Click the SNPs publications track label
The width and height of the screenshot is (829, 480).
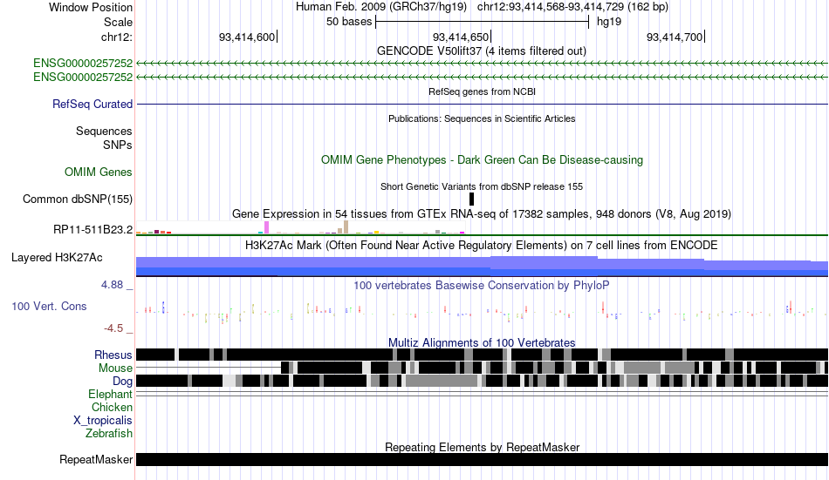(x=118, y=145)
